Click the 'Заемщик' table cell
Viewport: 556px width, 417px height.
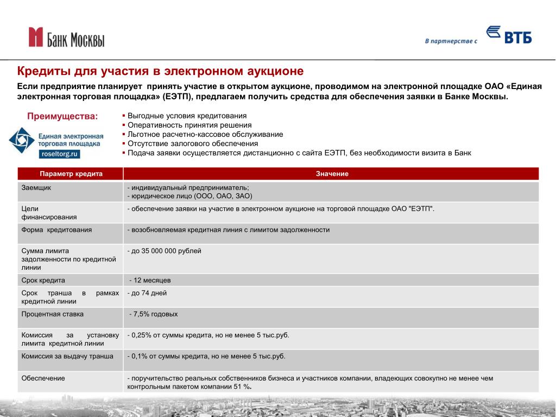[71, 192]
